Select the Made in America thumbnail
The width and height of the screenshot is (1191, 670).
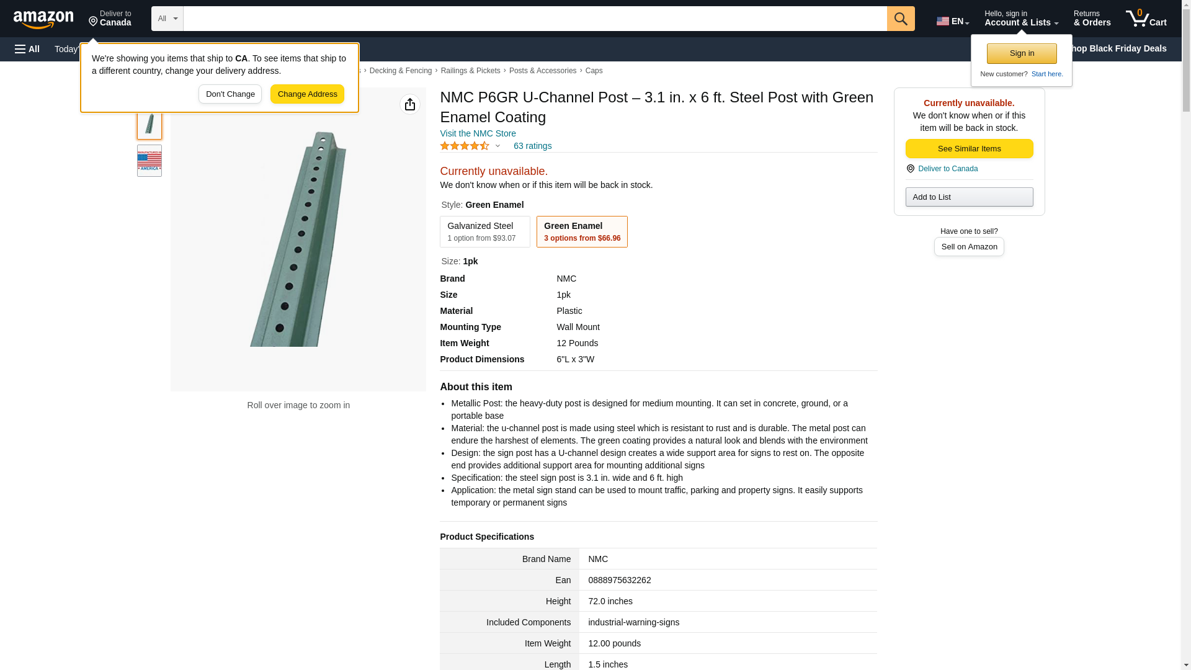pos(149,161)
